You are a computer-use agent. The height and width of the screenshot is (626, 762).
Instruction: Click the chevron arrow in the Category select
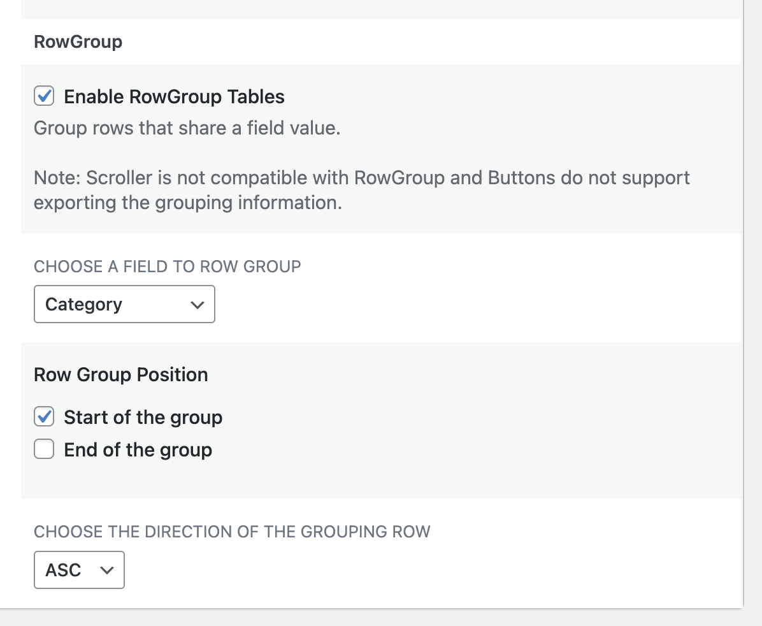[198, 305]
